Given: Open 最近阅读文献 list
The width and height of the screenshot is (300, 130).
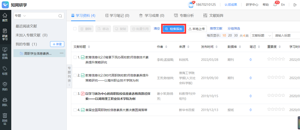Looking at the screenshot, I should pos(26,26).
